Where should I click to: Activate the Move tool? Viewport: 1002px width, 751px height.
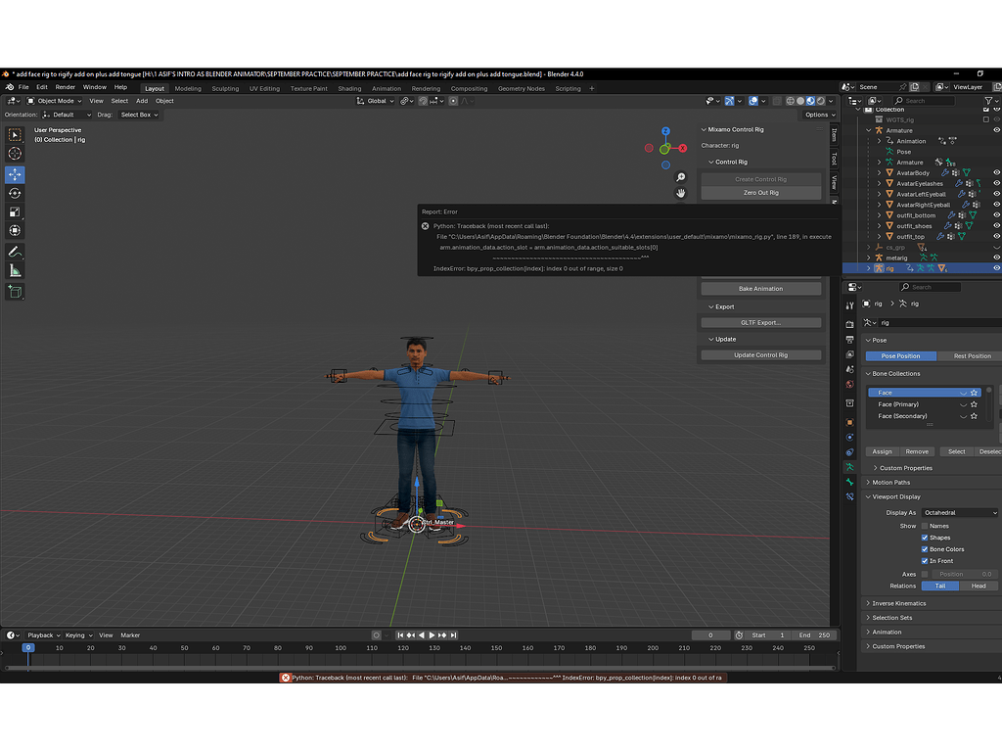point(15,174)
